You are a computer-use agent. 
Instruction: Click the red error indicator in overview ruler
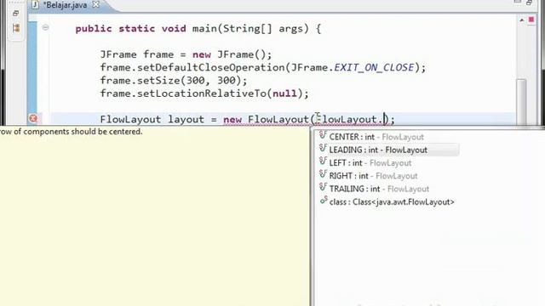[x=531, y=20]
